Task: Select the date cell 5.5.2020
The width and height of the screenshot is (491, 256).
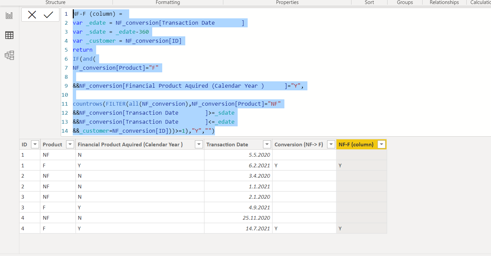Action: 238,155
